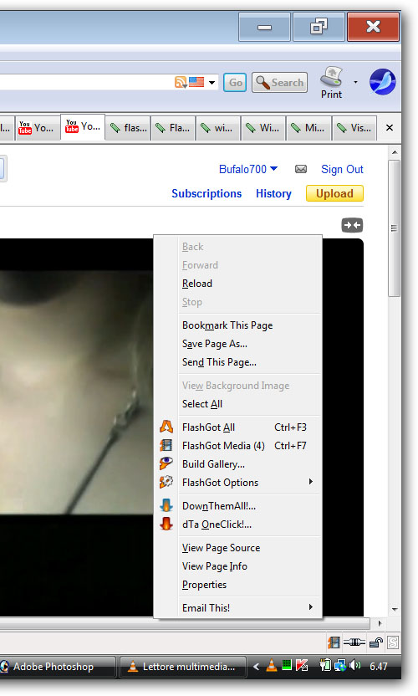Image resolution: width=418 pixels, height=696 pixels.
Task: Click the SeaMonkey throbber logo icon
Action: [x=383, y=82]
